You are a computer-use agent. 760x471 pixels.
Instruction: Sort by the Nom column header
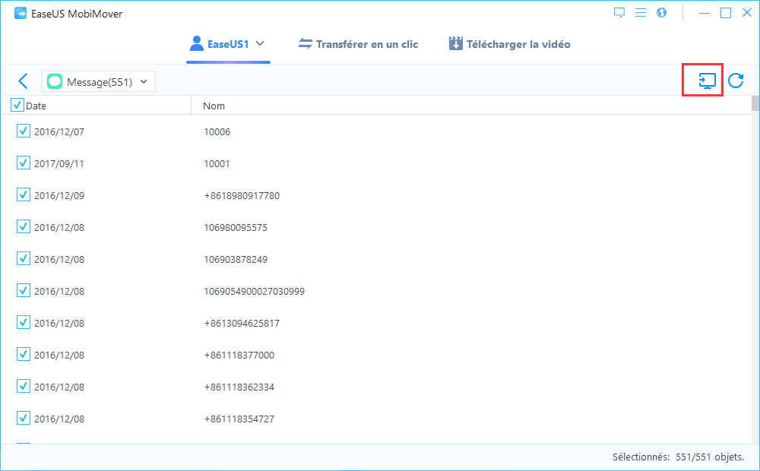click(x=214, y=106)
